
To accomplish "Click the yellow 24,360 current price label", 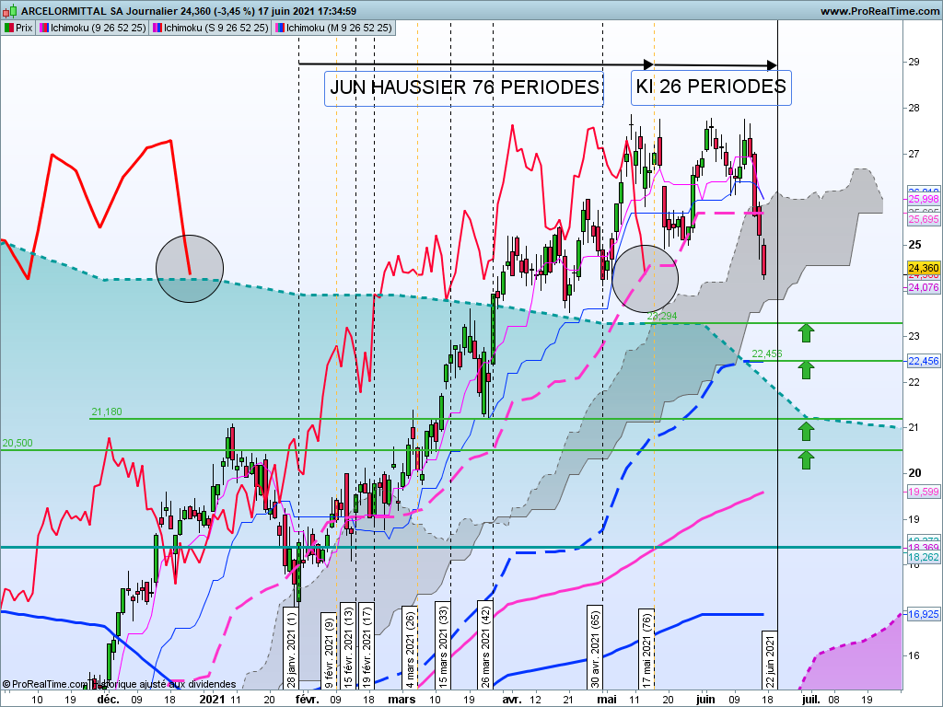I will coord(923,268).
